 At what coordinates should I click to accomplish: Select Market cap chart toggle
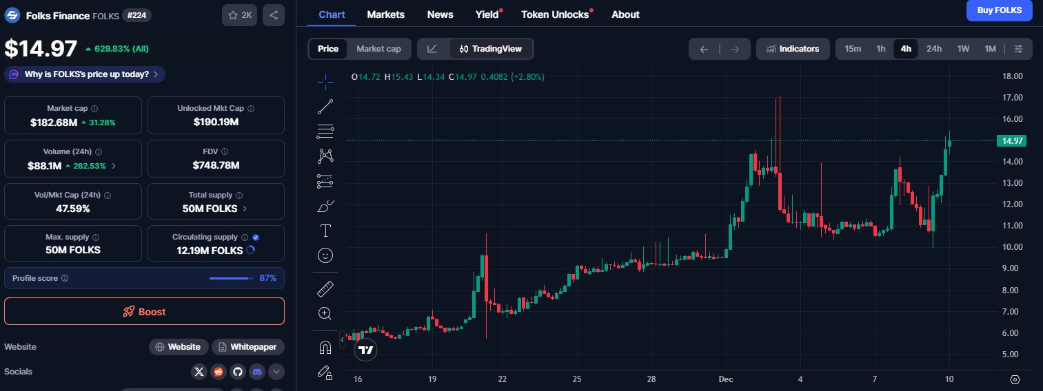[378, 49]
